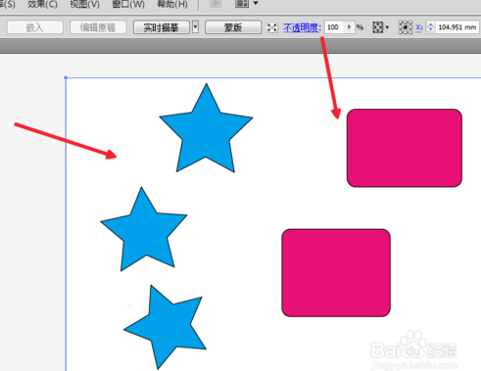Open the 效果(C) menu
481x371 pixels.
coord(42,4)
